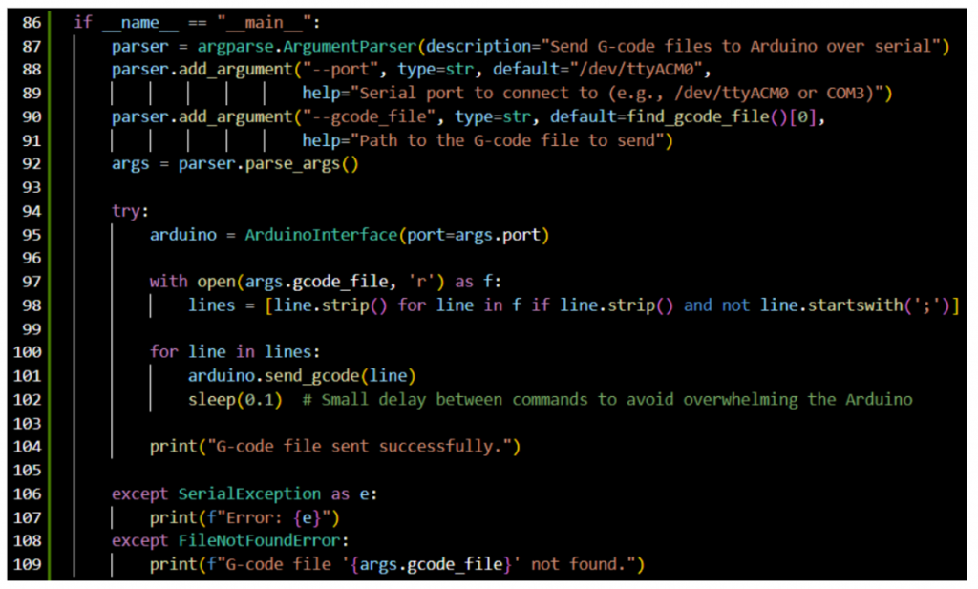The image size is (978, 589).
Task: Click on parser.parse_args() call
Action: coord(264,164)
